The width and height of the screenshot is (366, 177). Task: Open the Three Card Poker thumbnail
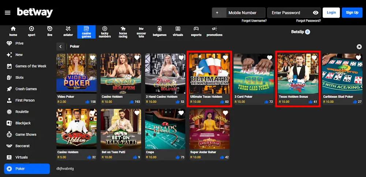tap(254, 74)
